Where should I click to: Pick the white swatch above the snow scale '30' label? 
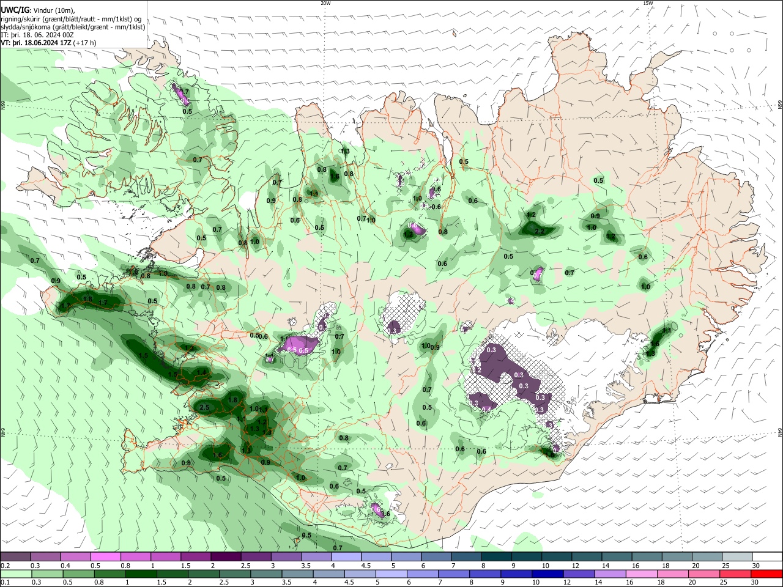point(767,557)
